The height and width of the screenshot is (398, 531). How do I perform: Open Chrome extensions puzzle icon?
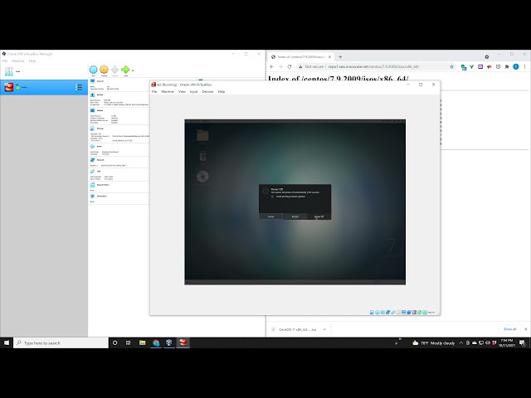click(507, 66)
